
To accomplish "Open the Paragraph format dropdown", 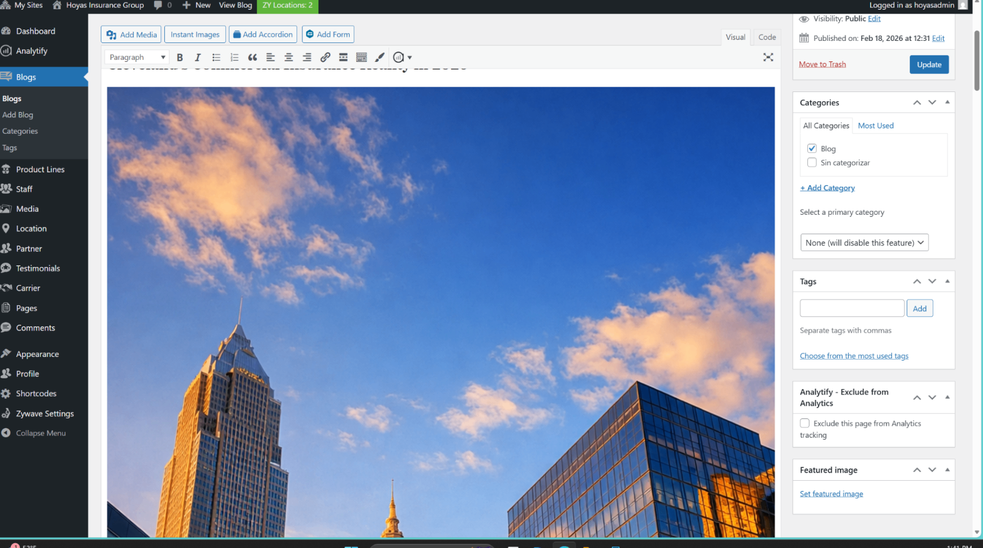I will coord(137,57).
